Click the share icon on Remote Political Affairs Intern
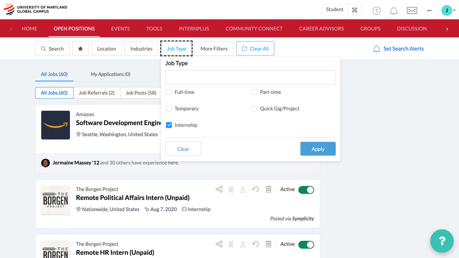The image size is (459, 258). 219,189
